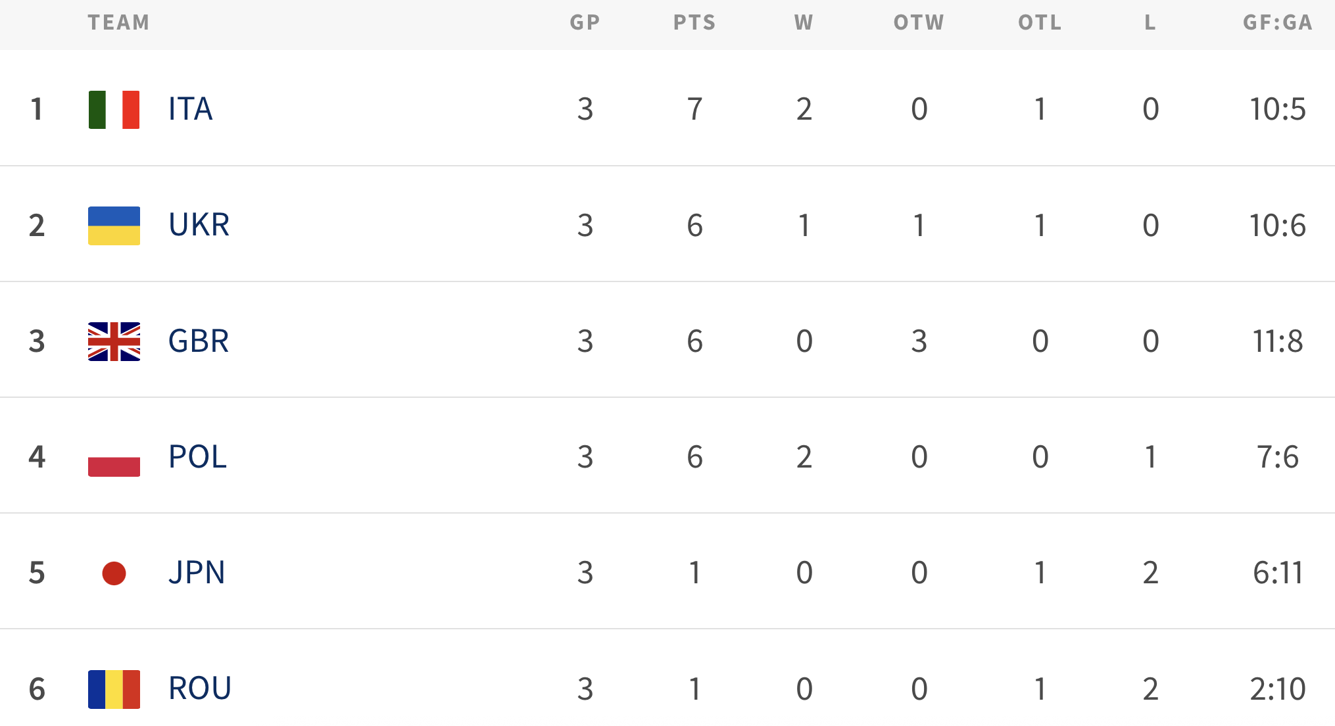The height and width of the screenshot is (726, 1335).
Task: Click the Great Britain flag icon
Action: click(114, 341)
